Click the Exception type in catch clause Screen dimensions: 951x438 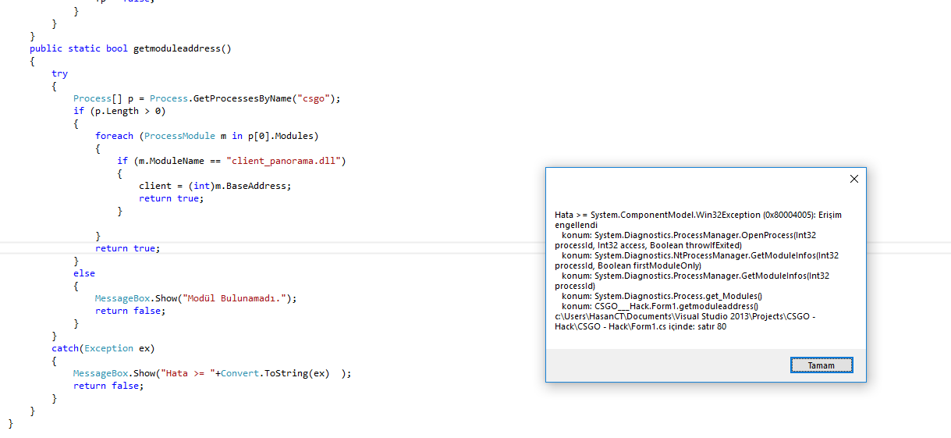click(x=108, y=348)
